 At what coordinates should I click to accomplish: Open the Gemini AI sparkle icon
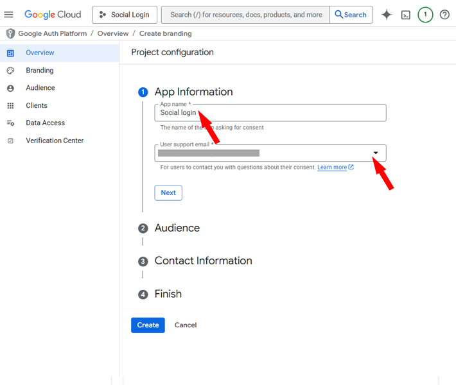pos(387,15)
